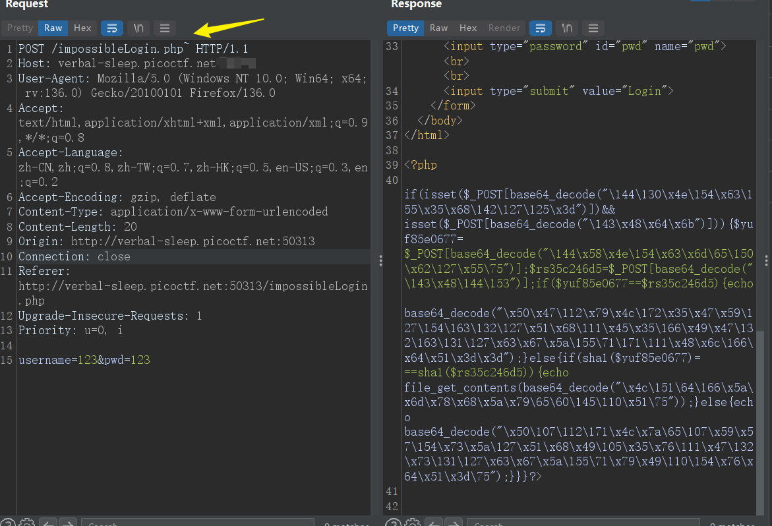This screenshot has width=772, height=526.
Task: Click the closing </html> tag in Response
Action: click(x=427, y=135)
